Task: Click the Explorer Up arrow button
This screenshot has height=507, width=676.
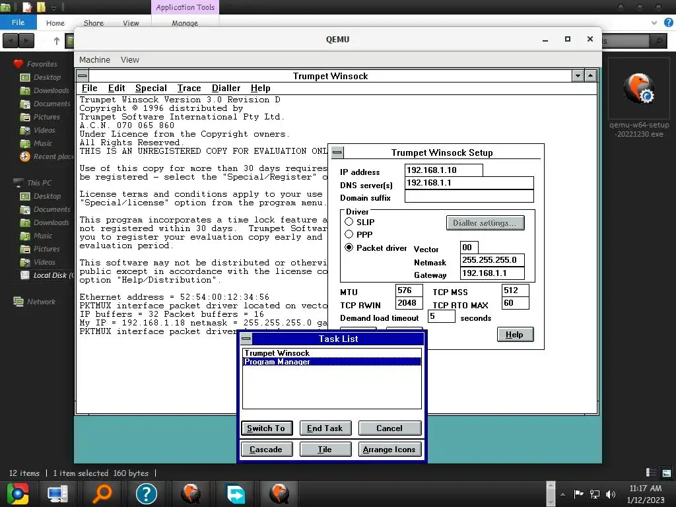Action: (x=57, y=41)
